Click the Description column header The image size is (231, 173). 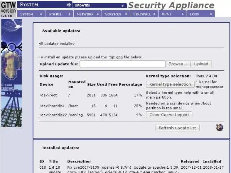pos(79,161)
